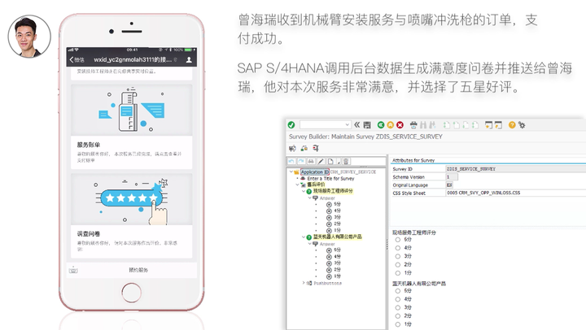The height and width of the screenshot is (330, 586).
Task: Click the Redo arrow in tree toolbar
Action: pyautogui.click(x=301, y=161)
